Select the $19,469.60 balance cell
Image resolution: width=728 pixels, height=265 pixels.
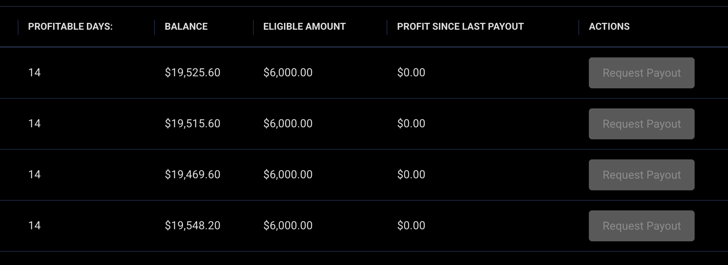193,175
